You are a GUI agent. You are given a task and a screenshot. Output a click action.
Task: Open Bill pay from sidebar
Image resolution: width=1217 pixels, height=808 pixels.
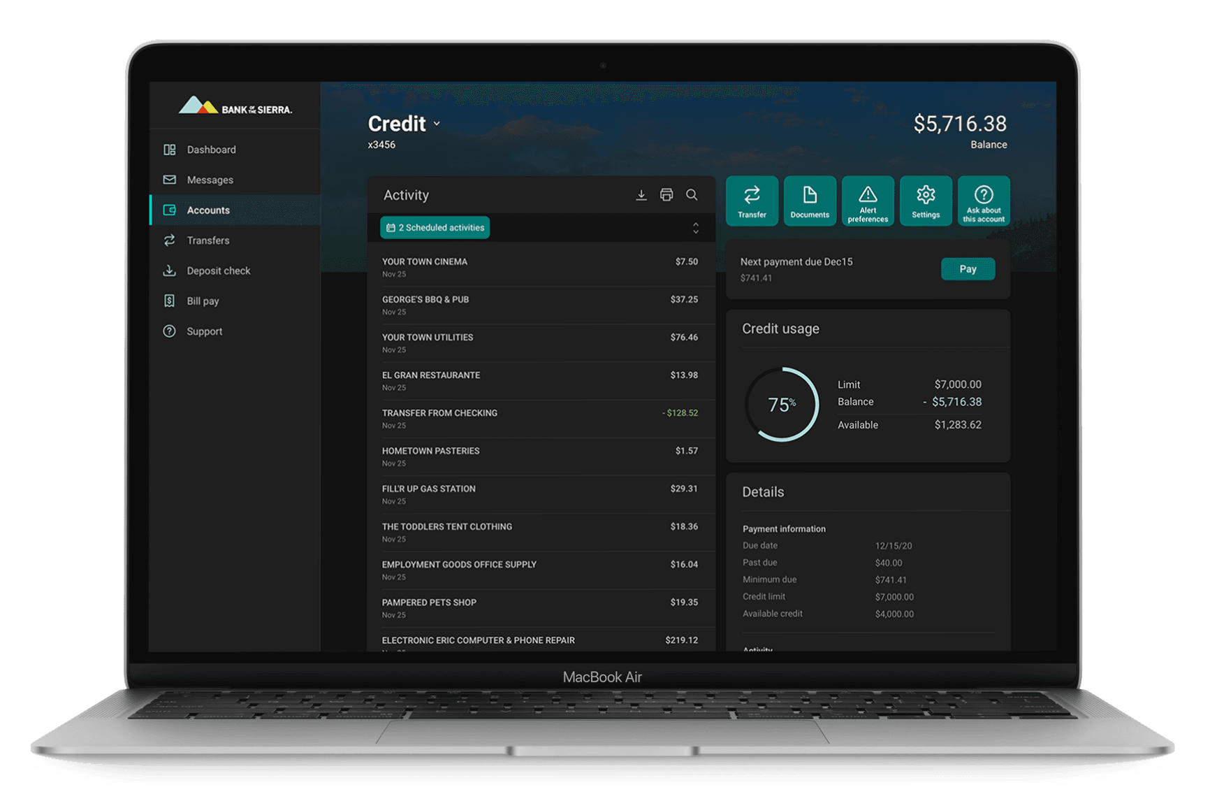[x=203, y=301]
